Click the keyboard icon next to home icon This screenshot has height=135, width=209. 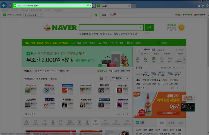point(104,15)
